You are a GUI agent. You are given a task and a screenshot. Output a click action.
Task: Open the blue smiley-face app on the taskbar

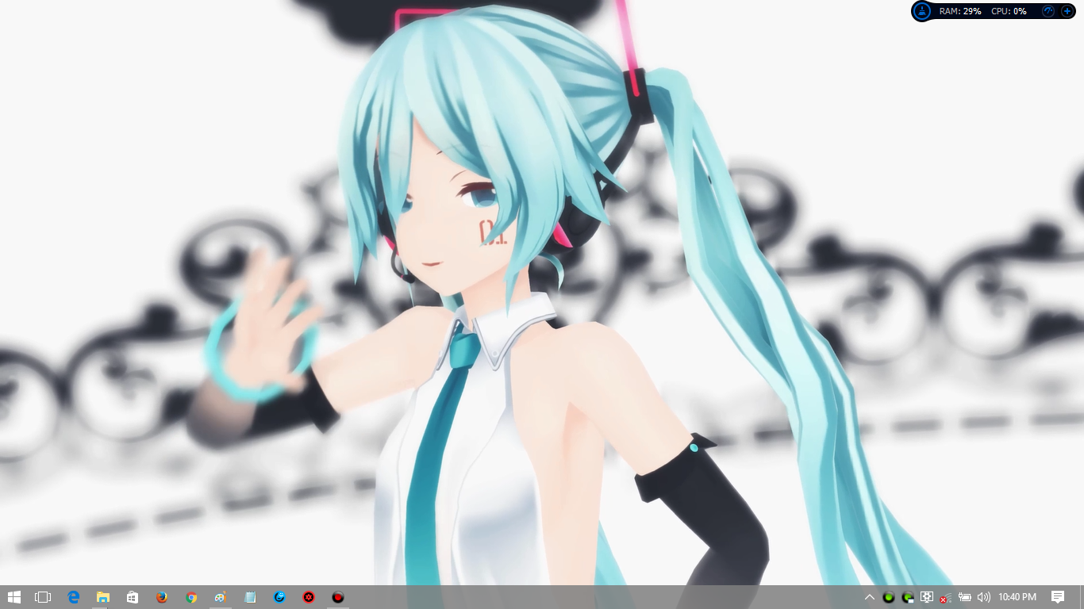coord(279,597)
